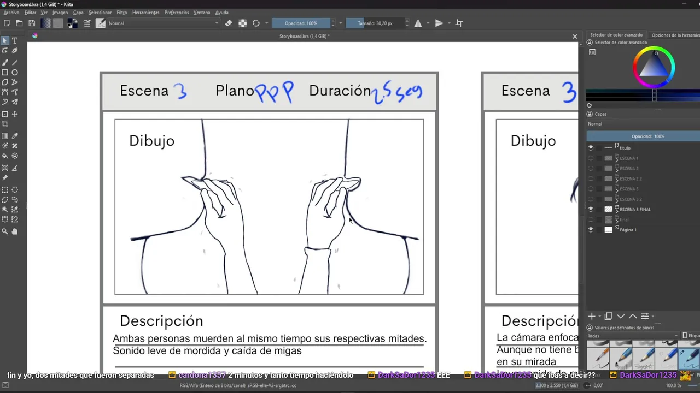Show the ESCENA 1 layer

591,158
